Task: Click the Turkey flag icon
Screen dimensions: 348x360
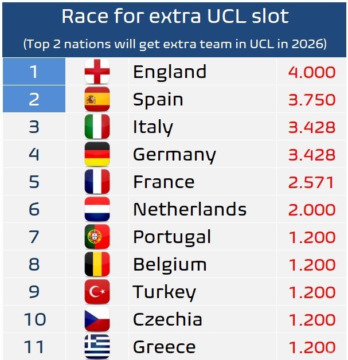Action: pyautogui.click(x=97, y=292)
